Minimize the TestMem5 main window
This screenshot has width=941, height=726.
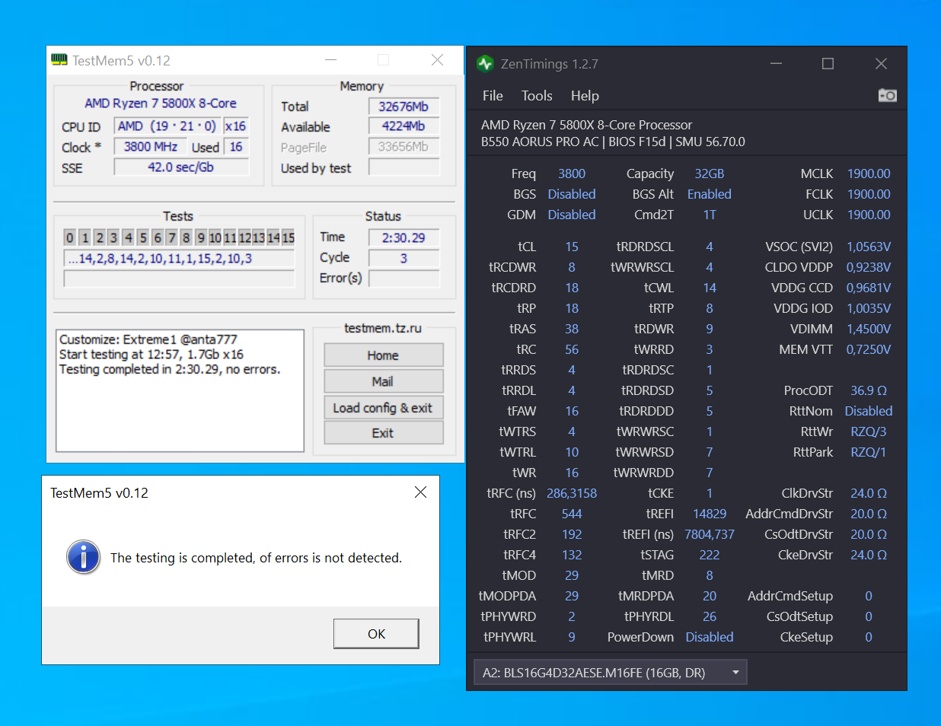coord(330,59)
